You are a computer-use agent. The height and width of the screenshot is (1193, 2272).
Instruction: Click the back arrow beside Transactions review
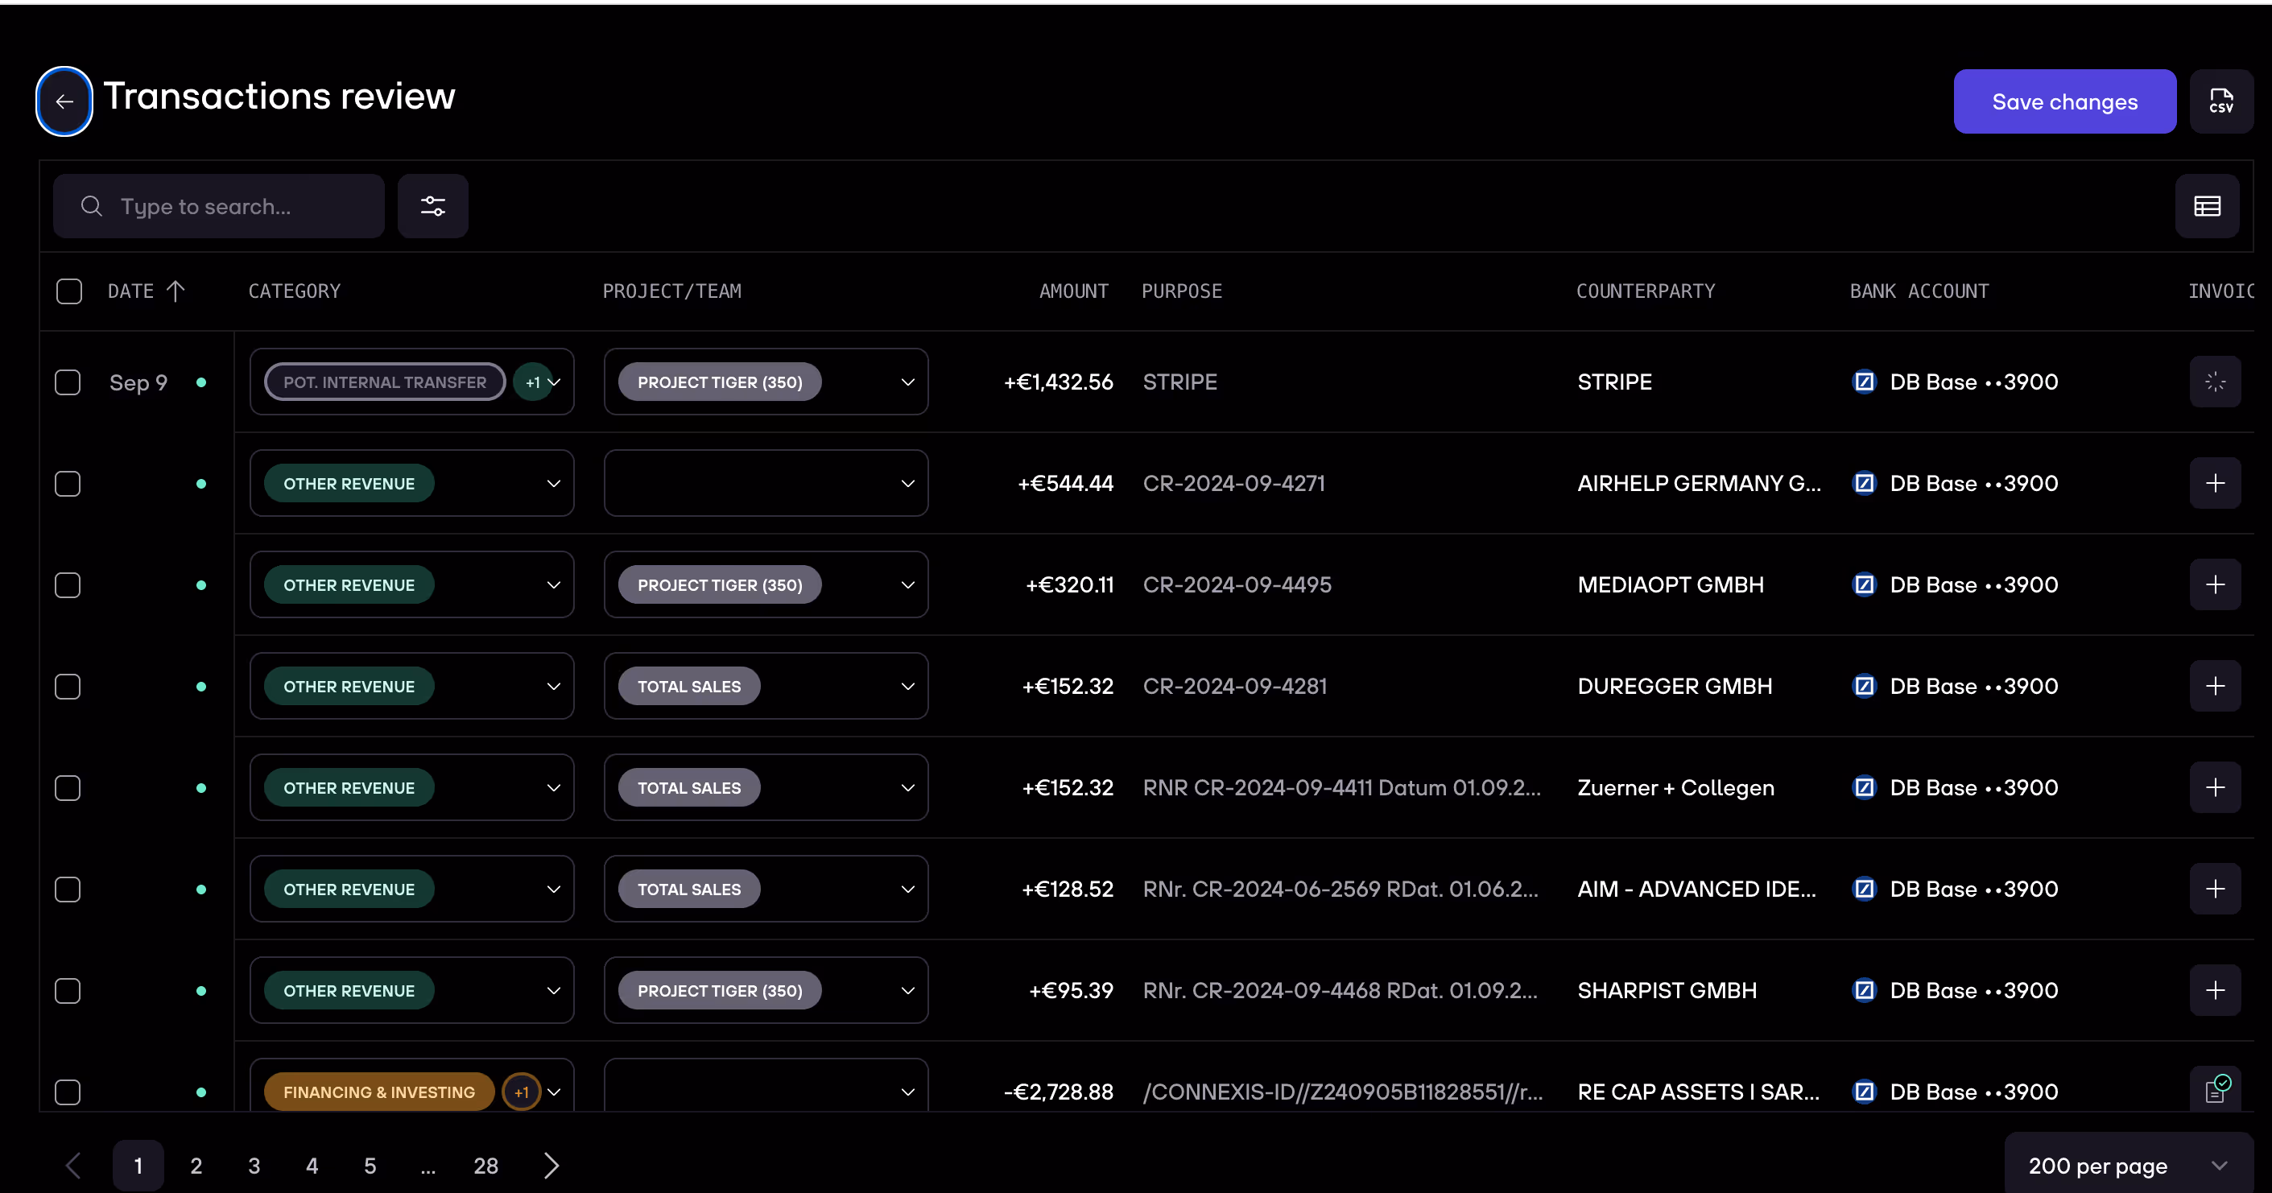tap(64, 101)
